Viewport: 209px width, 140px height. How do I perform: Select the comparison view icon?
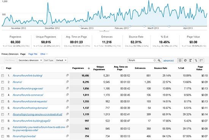196,60
